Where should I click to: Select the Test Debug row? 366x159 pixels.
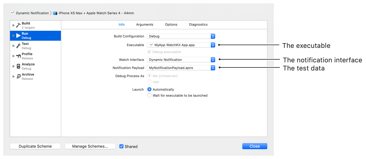point(35,46)
